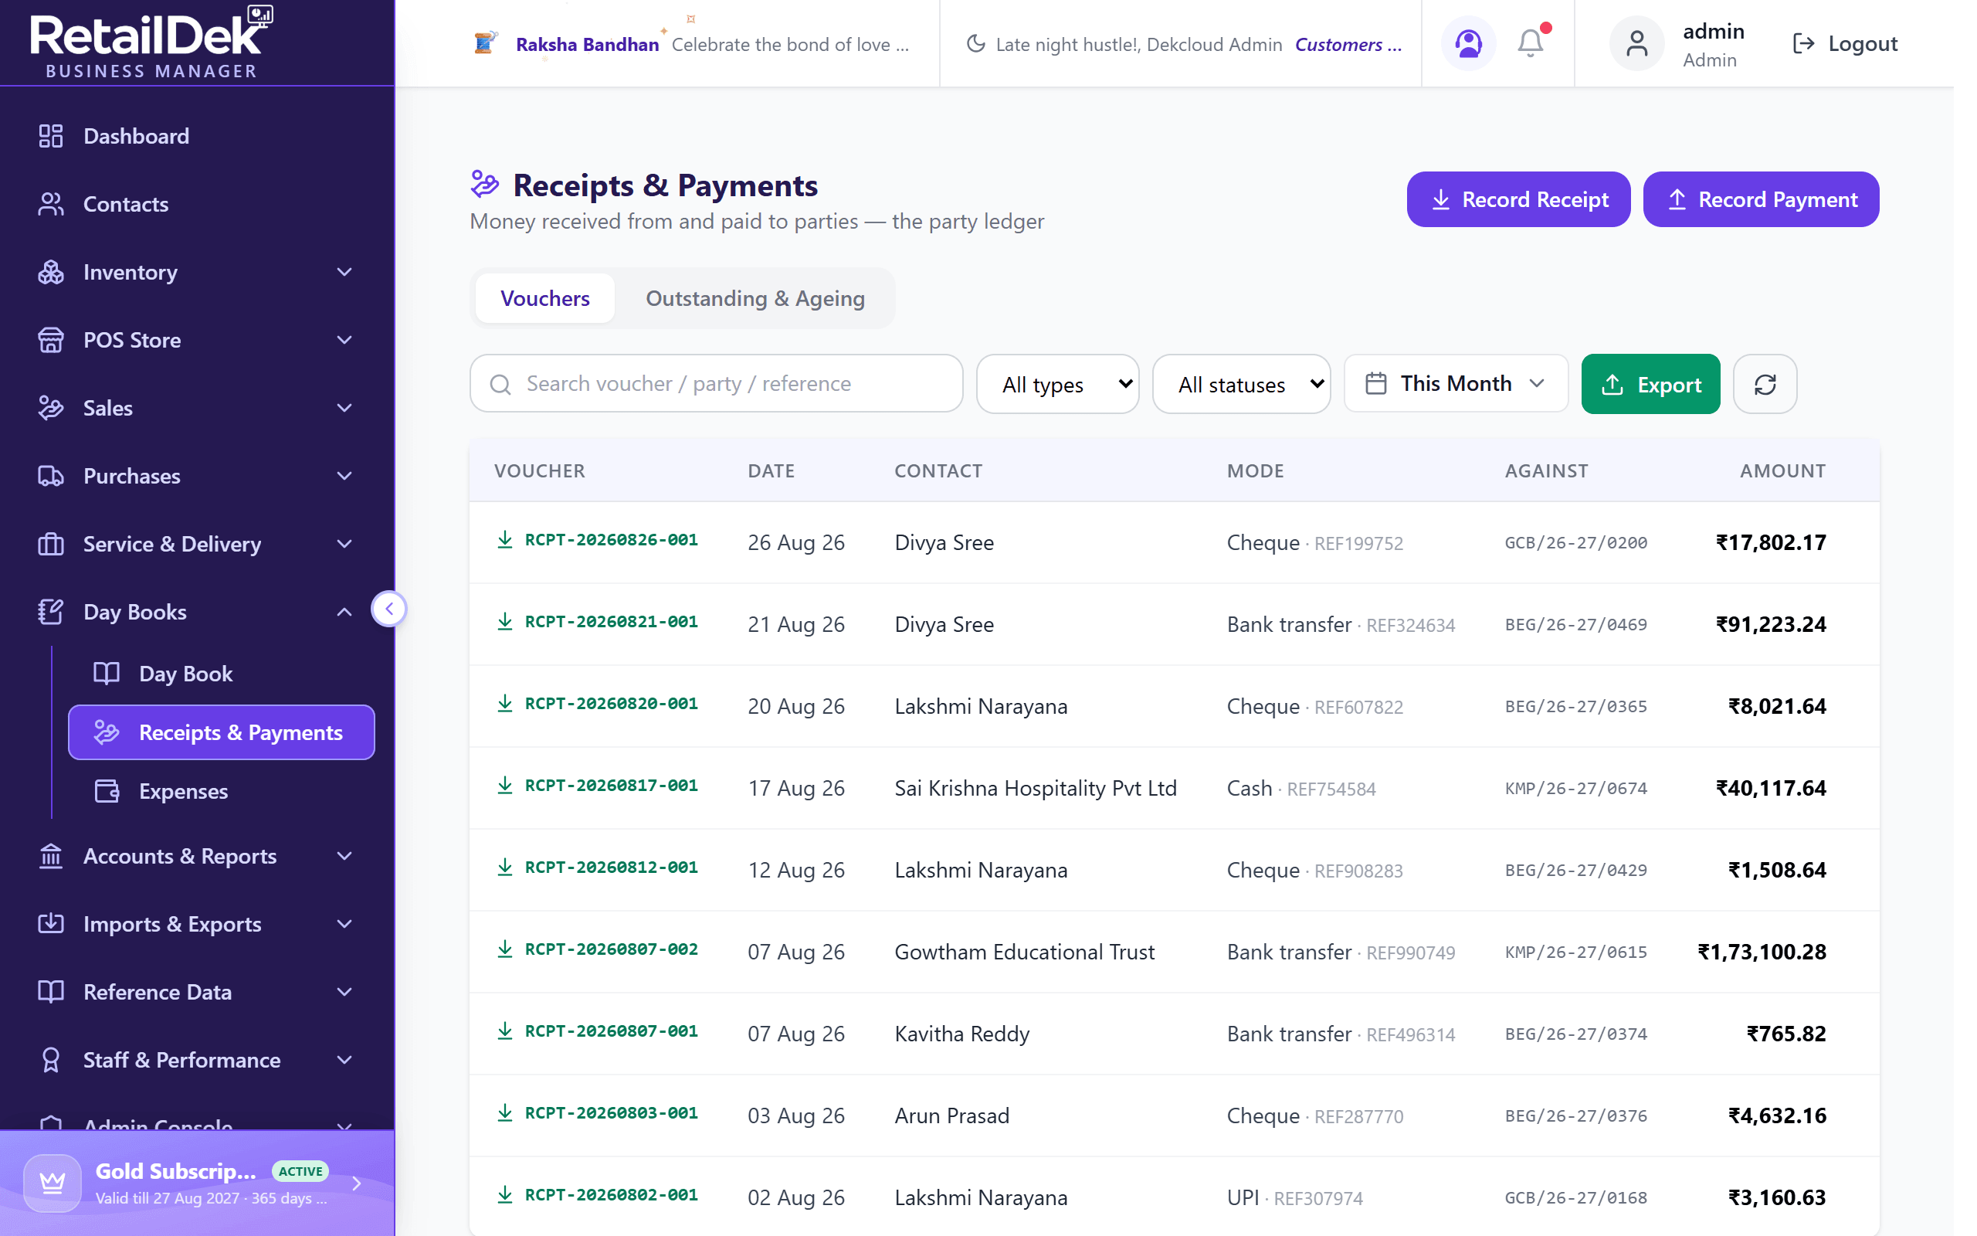1977x1236 pixels.
Task: Click the Record Receipt button
Action: click(x=1518, y=199)
